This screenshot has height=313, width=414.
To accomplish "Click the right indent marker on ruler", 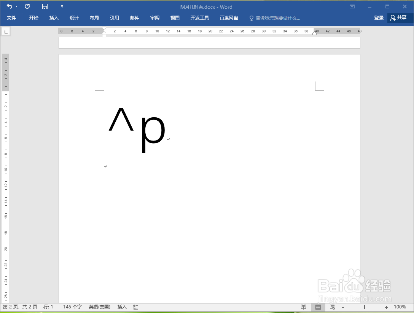I will tap(314, 33).
